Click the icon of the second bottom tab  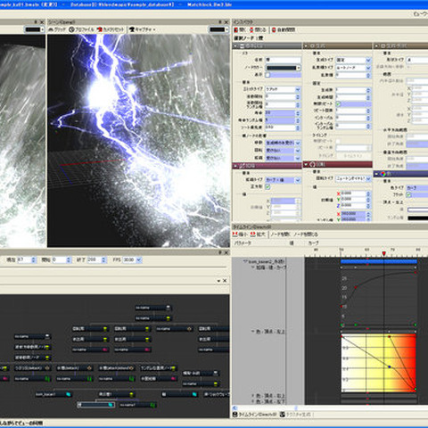point(283,415)
